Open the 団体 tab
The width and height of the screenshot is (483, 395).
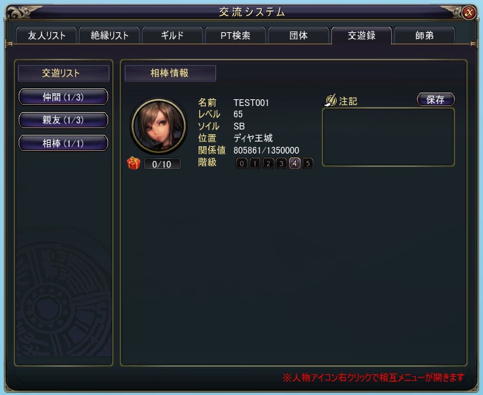(x=299, y=36)
